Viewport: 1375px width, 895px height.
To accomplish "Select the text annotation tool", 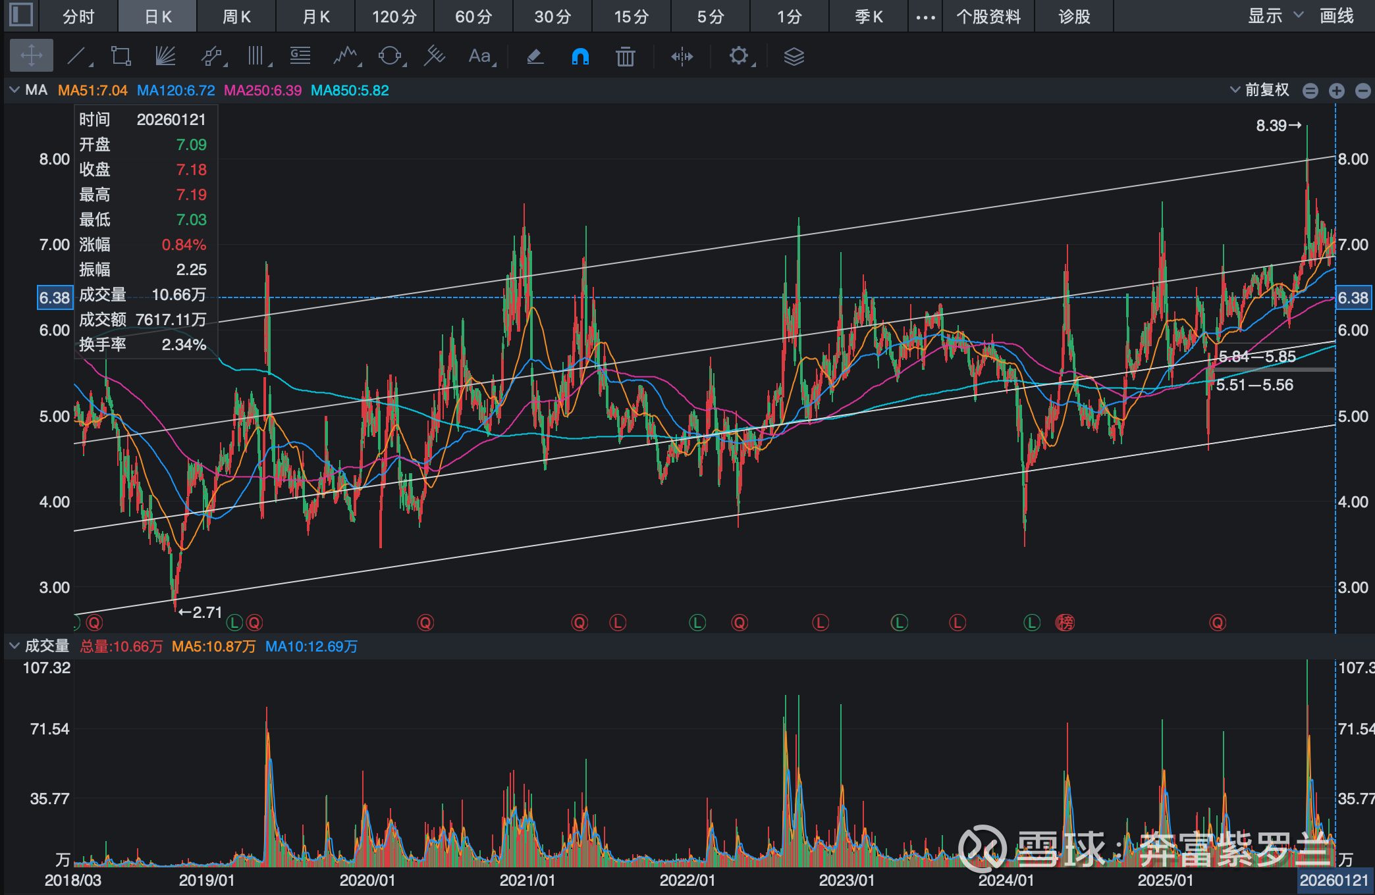I will (x=479, y=56).
